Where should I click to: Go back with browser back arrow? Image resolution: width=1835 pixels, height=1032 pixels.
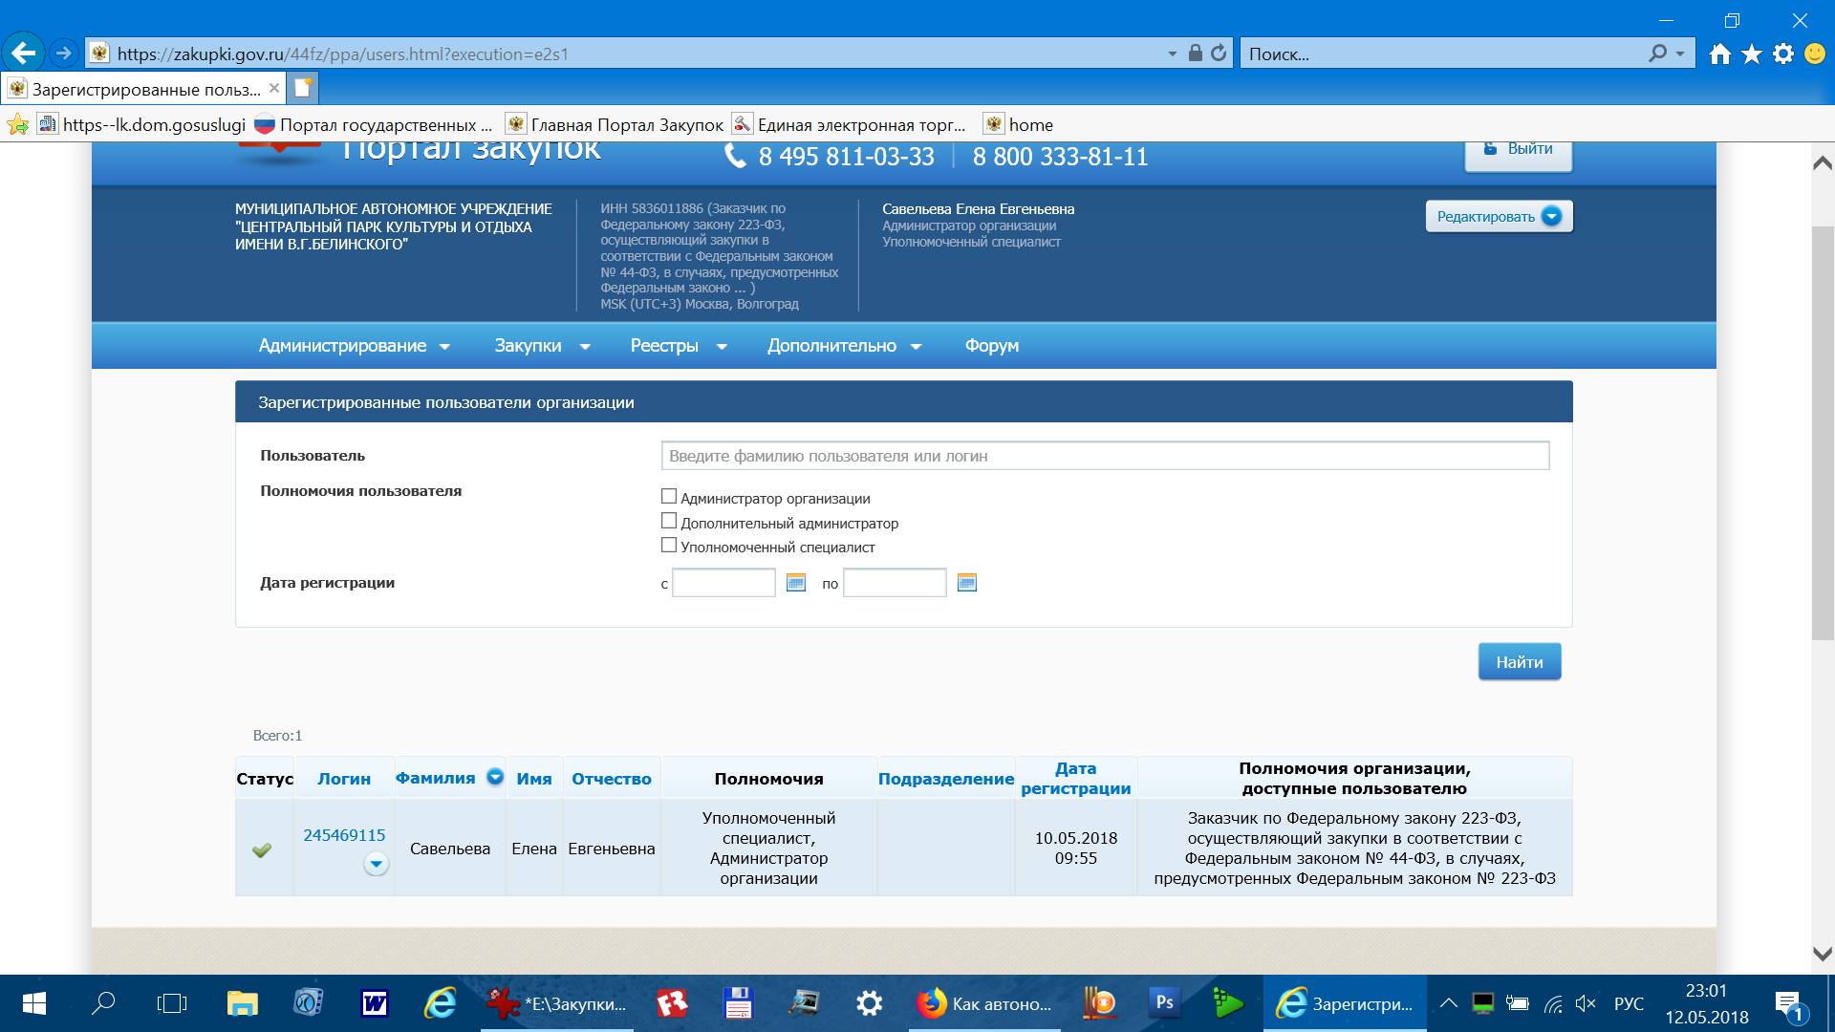[24, 54]
